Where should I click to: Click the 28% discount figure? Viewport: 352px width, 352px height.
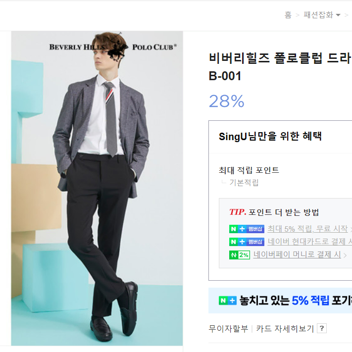[x=227, y=101]
